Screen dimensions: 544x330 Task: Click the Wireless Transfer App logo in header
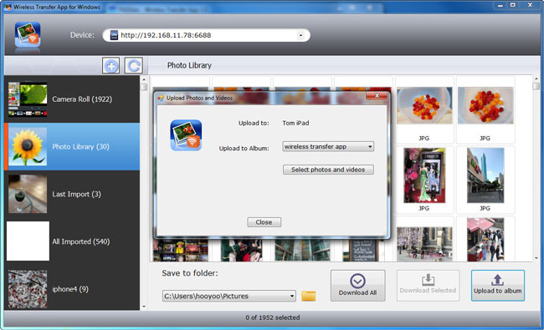click(28, 34)
